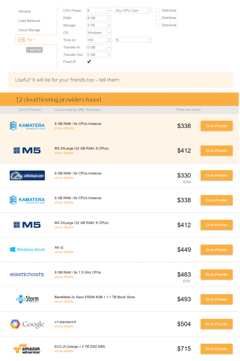Go to Provider for the $449 offer

(216, 250)
